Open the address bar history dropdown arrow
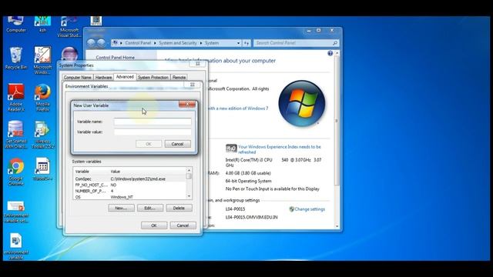The width and height of the screenshot is (493, 277). [238, 43]
